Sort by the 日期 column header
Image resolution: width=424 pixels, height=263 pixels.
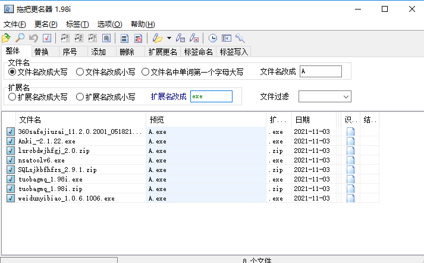313,120
